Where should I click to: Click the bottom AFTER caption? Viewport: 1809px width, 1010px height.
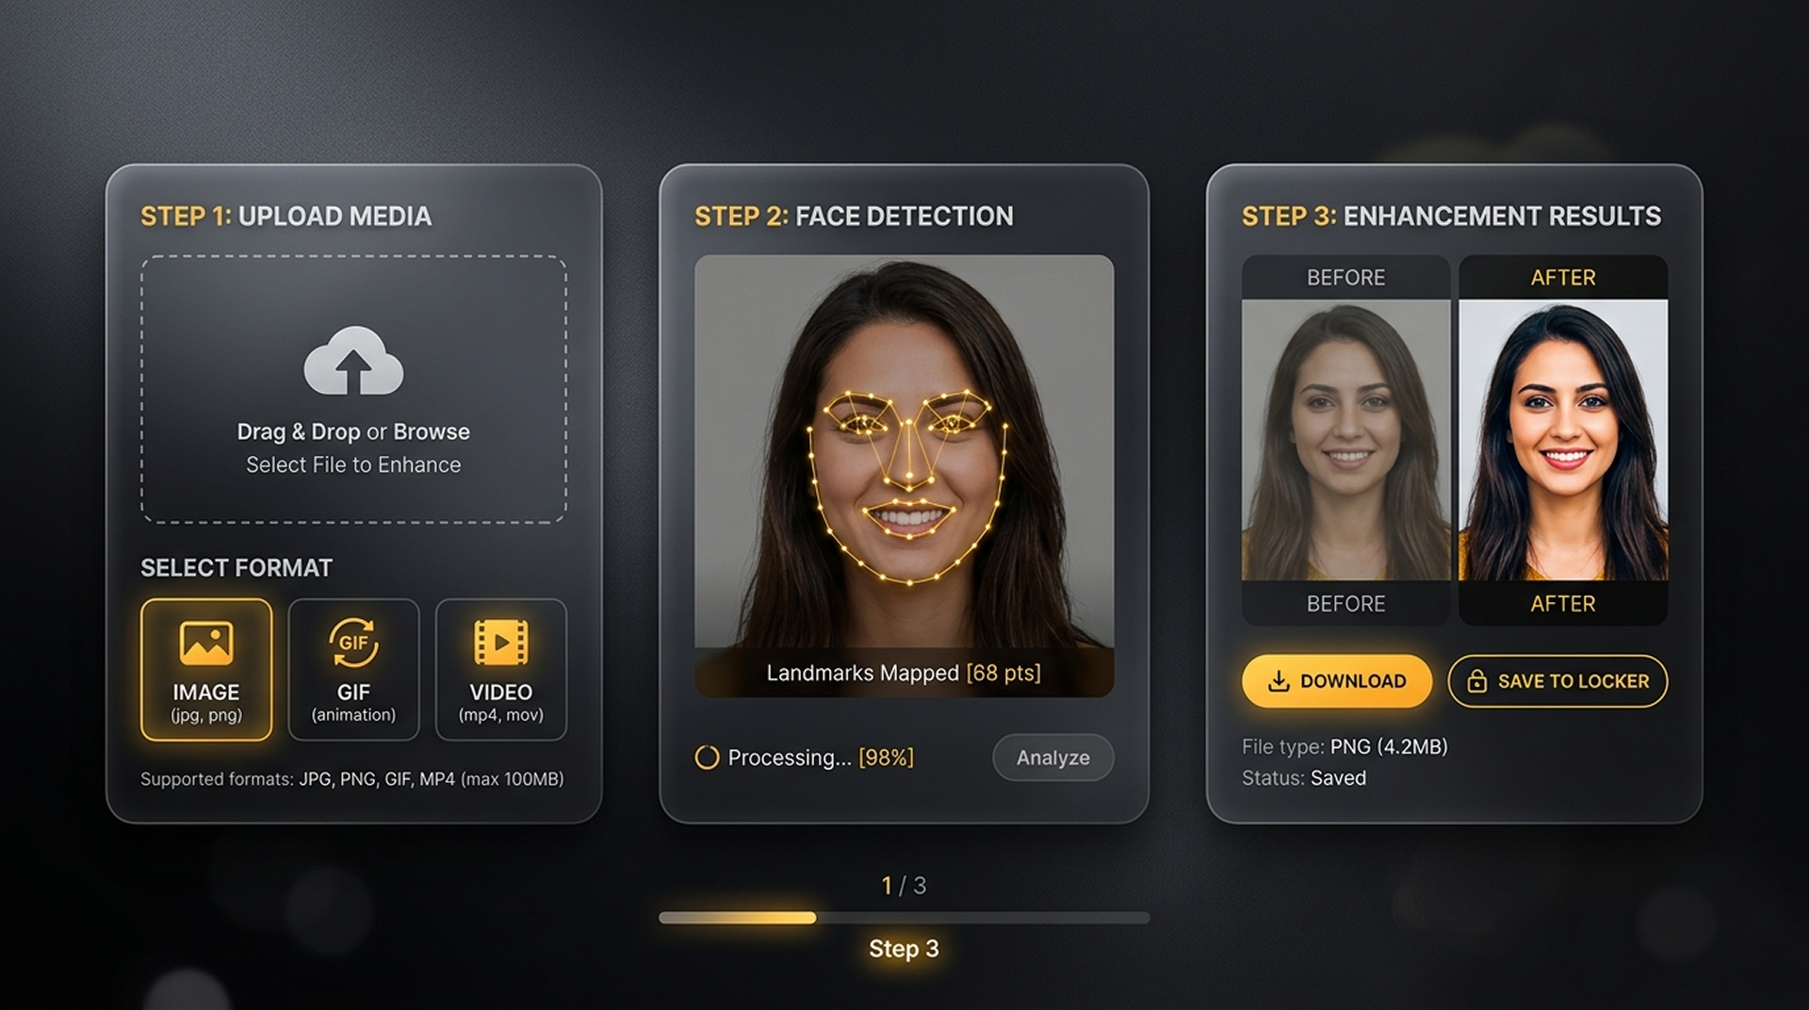[1563, 604]
